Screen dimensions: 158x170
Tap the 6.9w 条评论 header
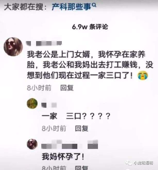[x=90, y=27]
